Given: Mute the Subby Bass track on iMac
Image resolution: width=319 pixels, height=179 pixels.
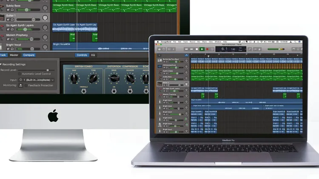Looking at the screenshot, I should (8, 10).
